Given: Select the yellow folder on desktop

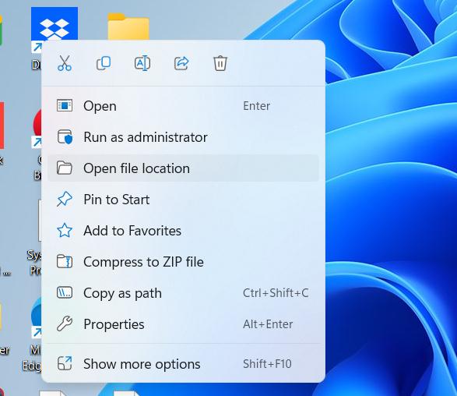Looking at the screenshot, I should coord(128,27).
